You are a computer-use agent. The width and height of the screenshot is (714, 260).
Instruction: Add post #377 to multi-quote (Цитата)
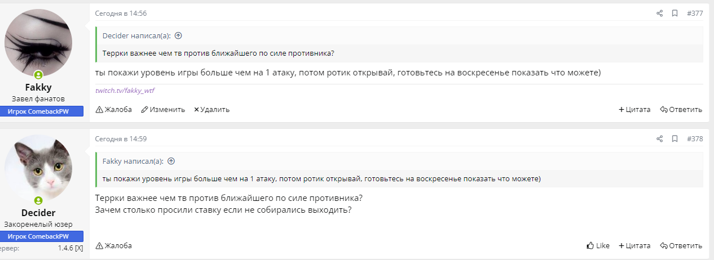[634, 110]
